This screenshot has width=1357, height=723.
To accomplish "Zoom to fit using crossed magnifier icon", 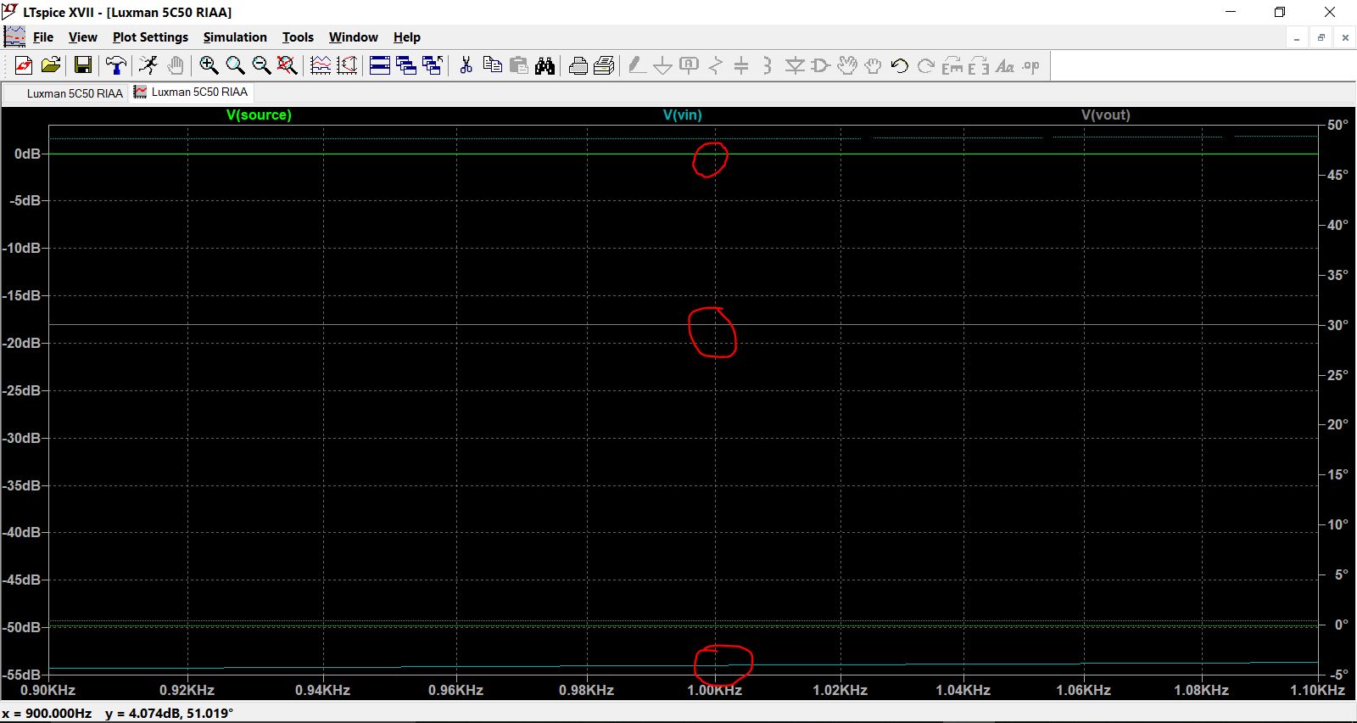I will tap(288, 65).
